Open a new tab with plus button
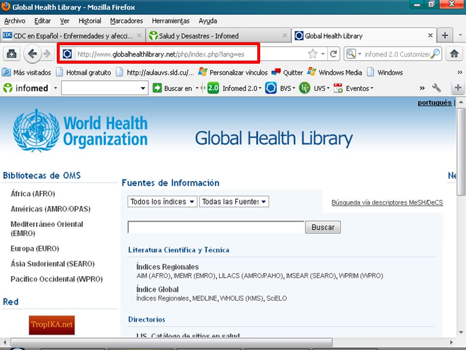The height and width of the screenshot is (350, 466). point(445,35)
